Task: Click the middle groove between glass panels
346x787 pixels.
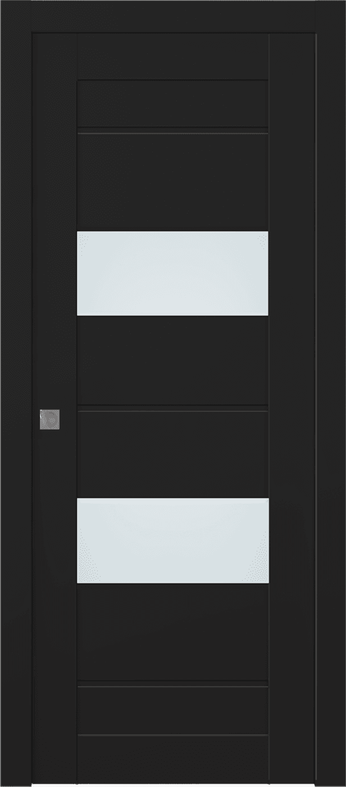Action: coord(172,408)
